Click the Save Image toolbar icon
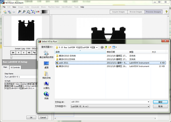 coord(9,12)
